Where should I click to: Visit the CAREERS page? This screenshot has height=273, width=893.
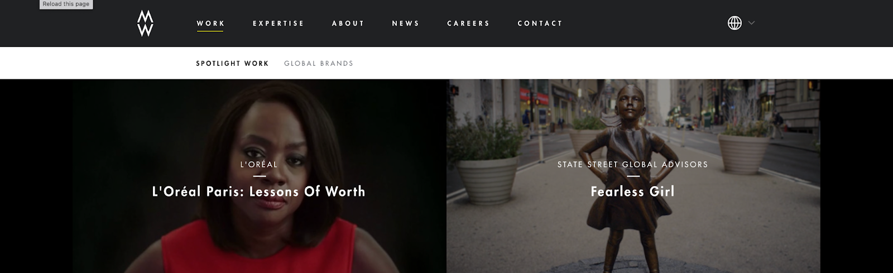point(468,23)
